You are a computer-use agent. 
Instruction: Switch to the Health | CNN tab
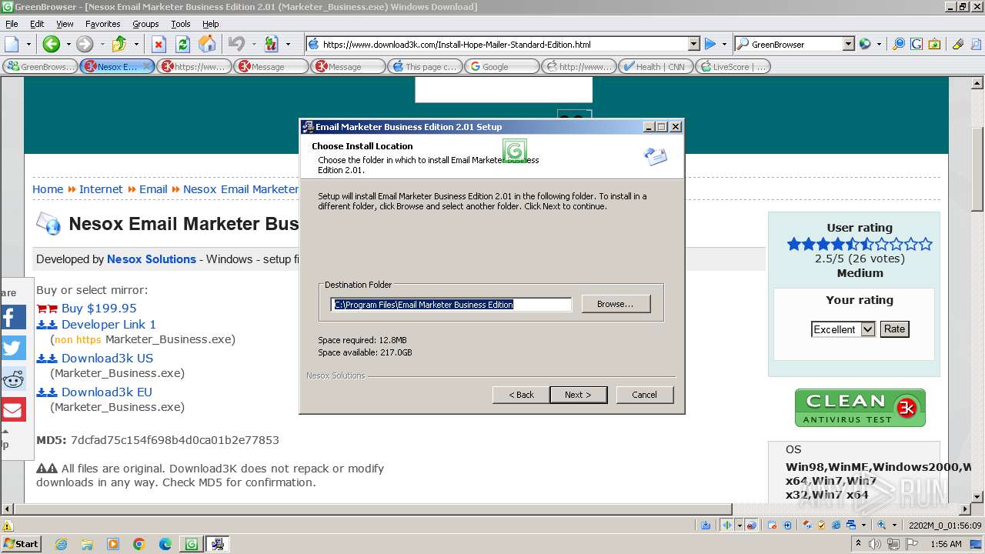[x=656, y=66]
